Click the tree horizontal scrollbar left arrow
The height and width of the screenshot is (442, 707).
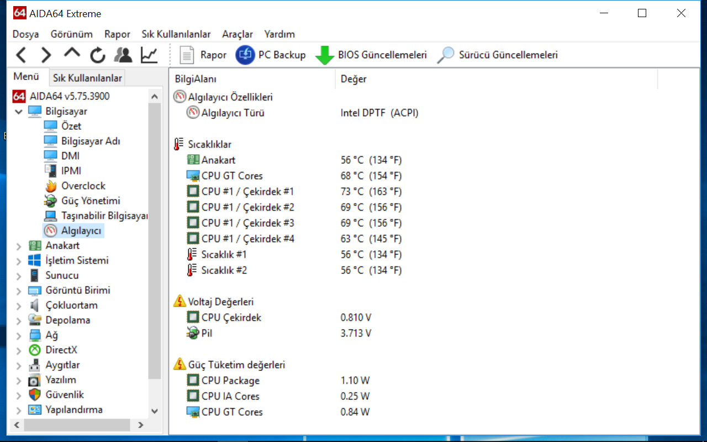[x=16, y=425]
